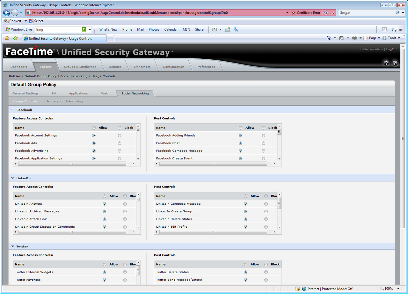The height and width of the screenshot is (294, 408).
Task: Click the What's New toolbar link
Action: pos(108,29)
